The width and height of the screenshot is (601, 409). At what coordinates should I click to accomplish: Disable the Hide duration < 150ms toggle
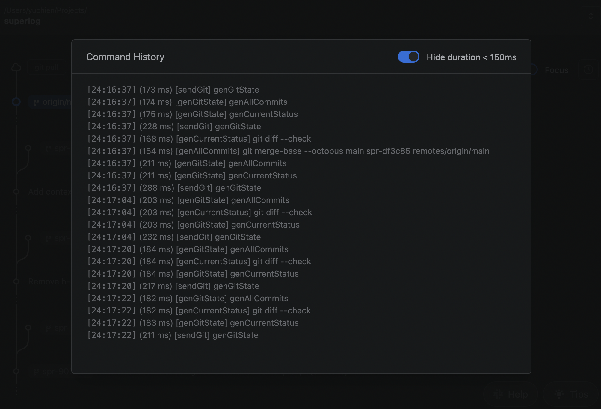click(x=409, y=57)
